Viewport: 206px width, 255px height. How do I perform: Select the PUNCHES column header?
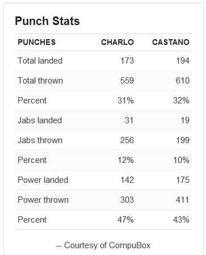point(37,42)
